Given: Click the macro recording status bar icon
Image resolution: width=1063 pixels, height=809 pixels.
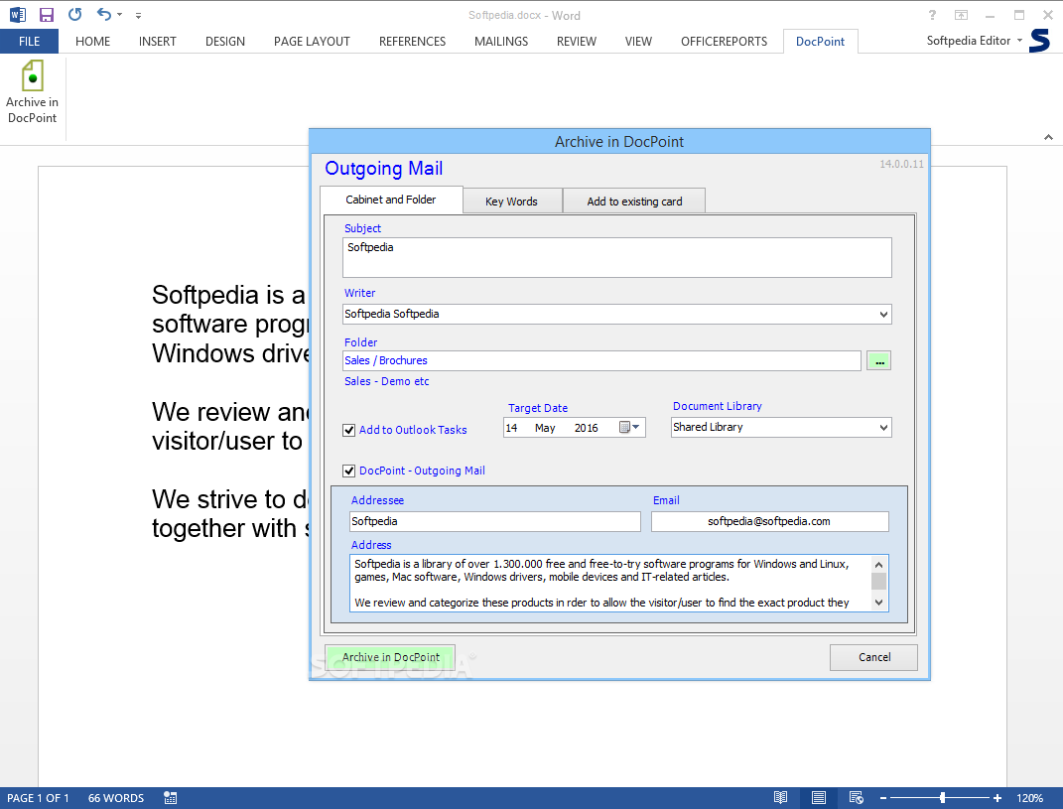Looking at the screenshot, I should pyautogui.click(x=170, y=798).
